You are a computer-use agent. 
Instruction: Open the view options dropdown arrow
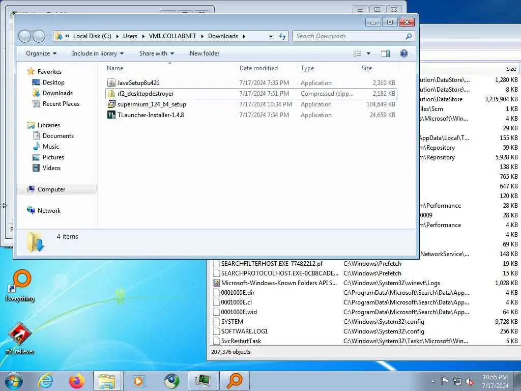point(368,53)
